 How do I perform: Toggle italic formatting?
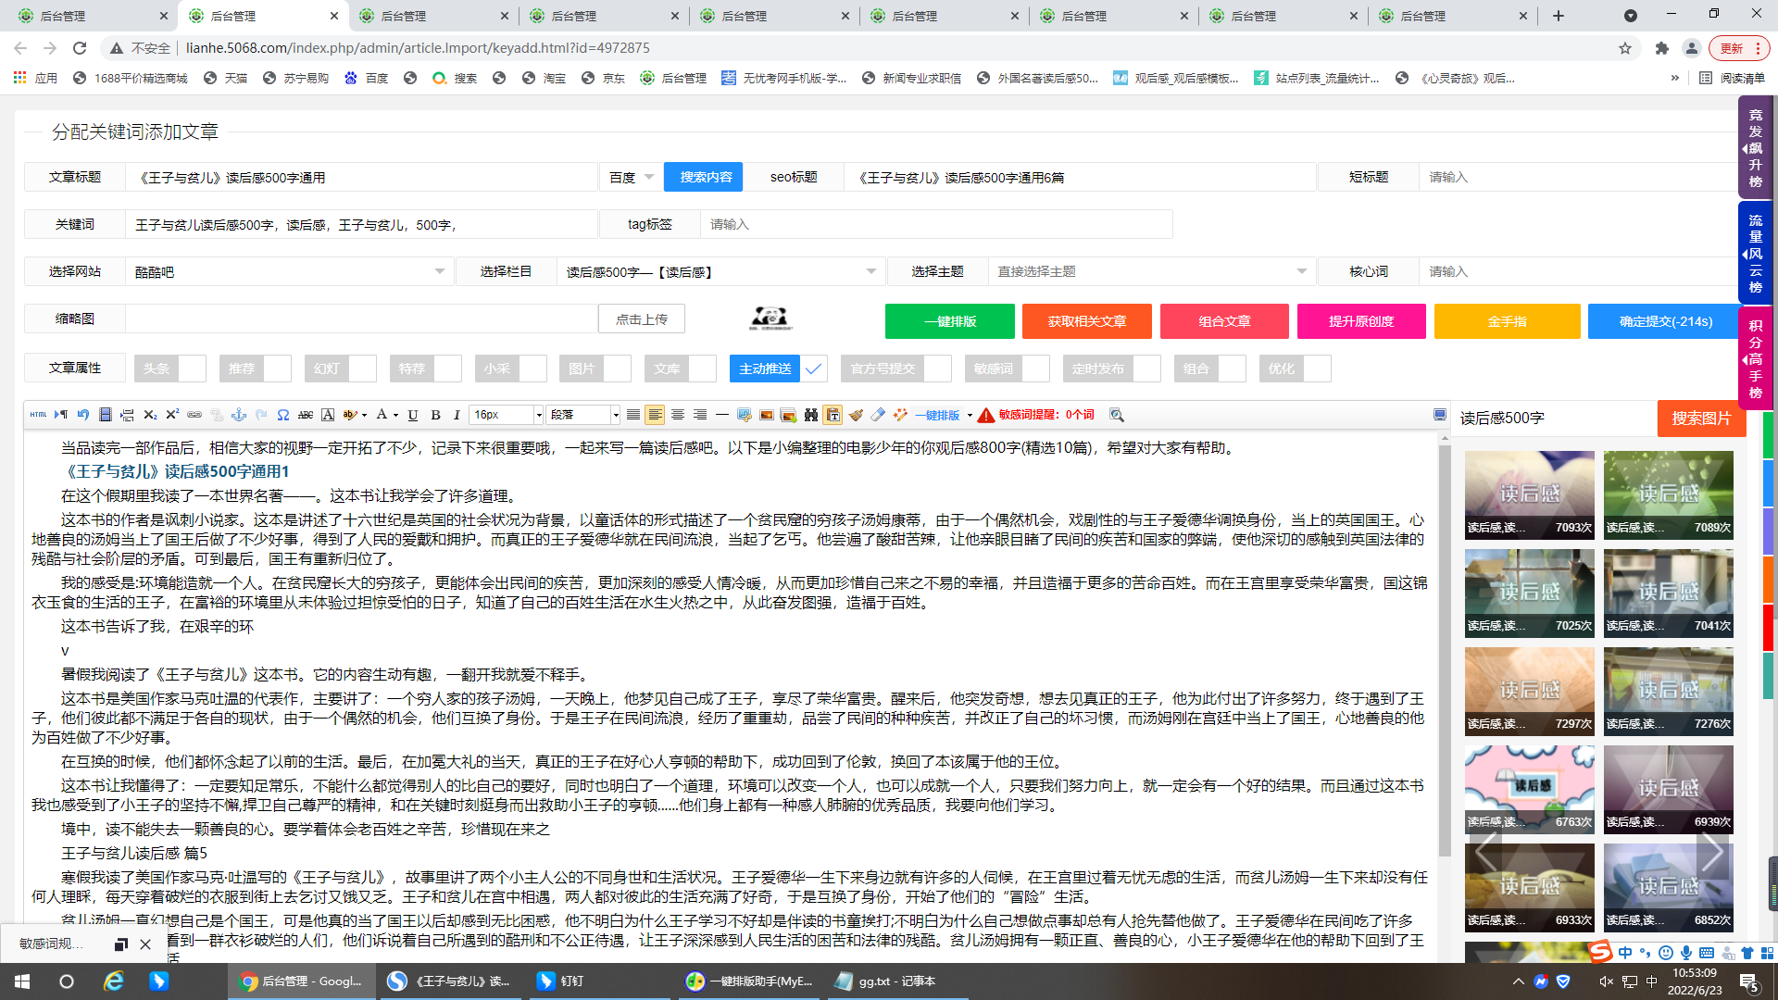point(457,415)
